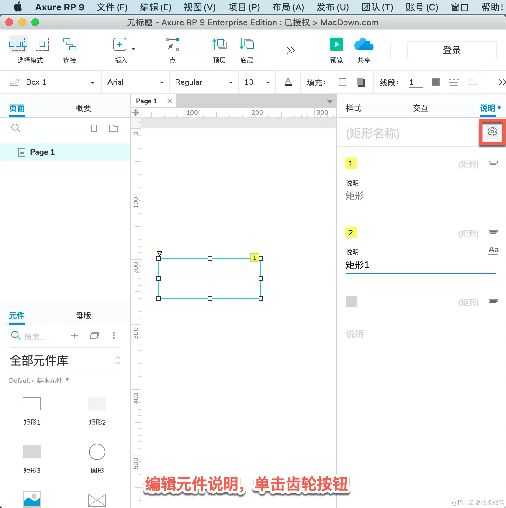Collapse the Default 基本元件 section

[x=67, y=380]
